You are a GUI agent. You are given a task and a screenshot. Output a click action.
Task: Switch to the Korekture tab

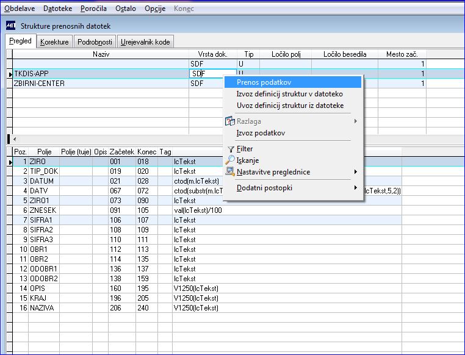point(54,41)
